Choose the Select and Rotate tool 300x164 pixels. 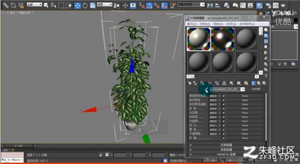85,6
